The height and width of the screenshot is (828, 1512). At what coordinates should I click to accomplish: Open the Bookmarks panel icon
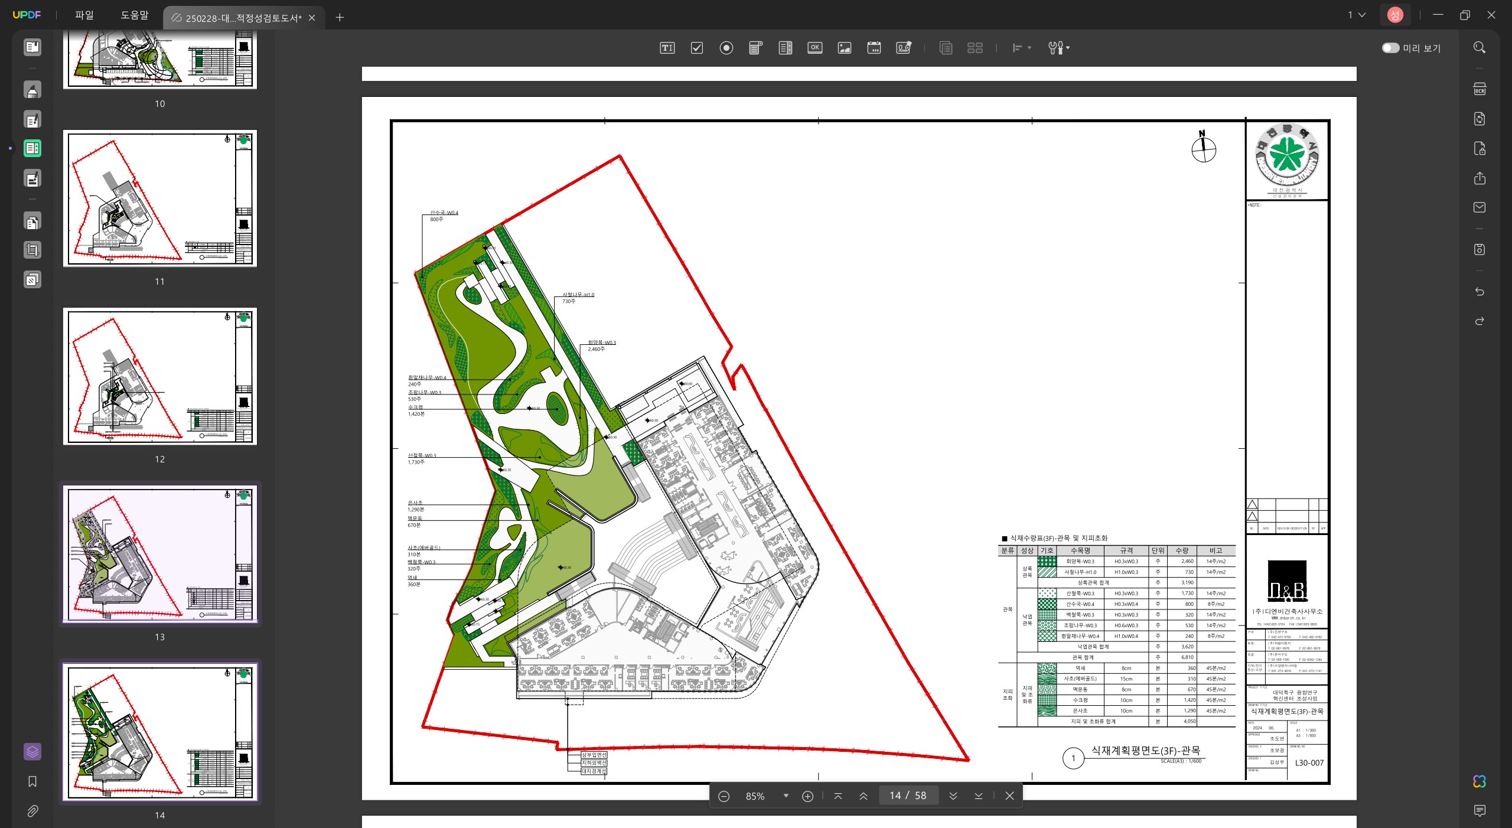(x=32, y=781)
